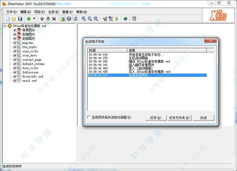Click the windows/preview arrangement toolbar icon
Image resolution: width=237 pixels, height=171 pixels.
click(x=111, y=19)
